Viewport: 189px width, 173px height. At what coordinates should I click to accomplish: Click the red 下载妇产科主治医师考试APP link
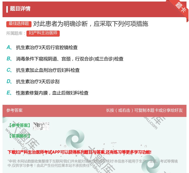tap(79, 152)
